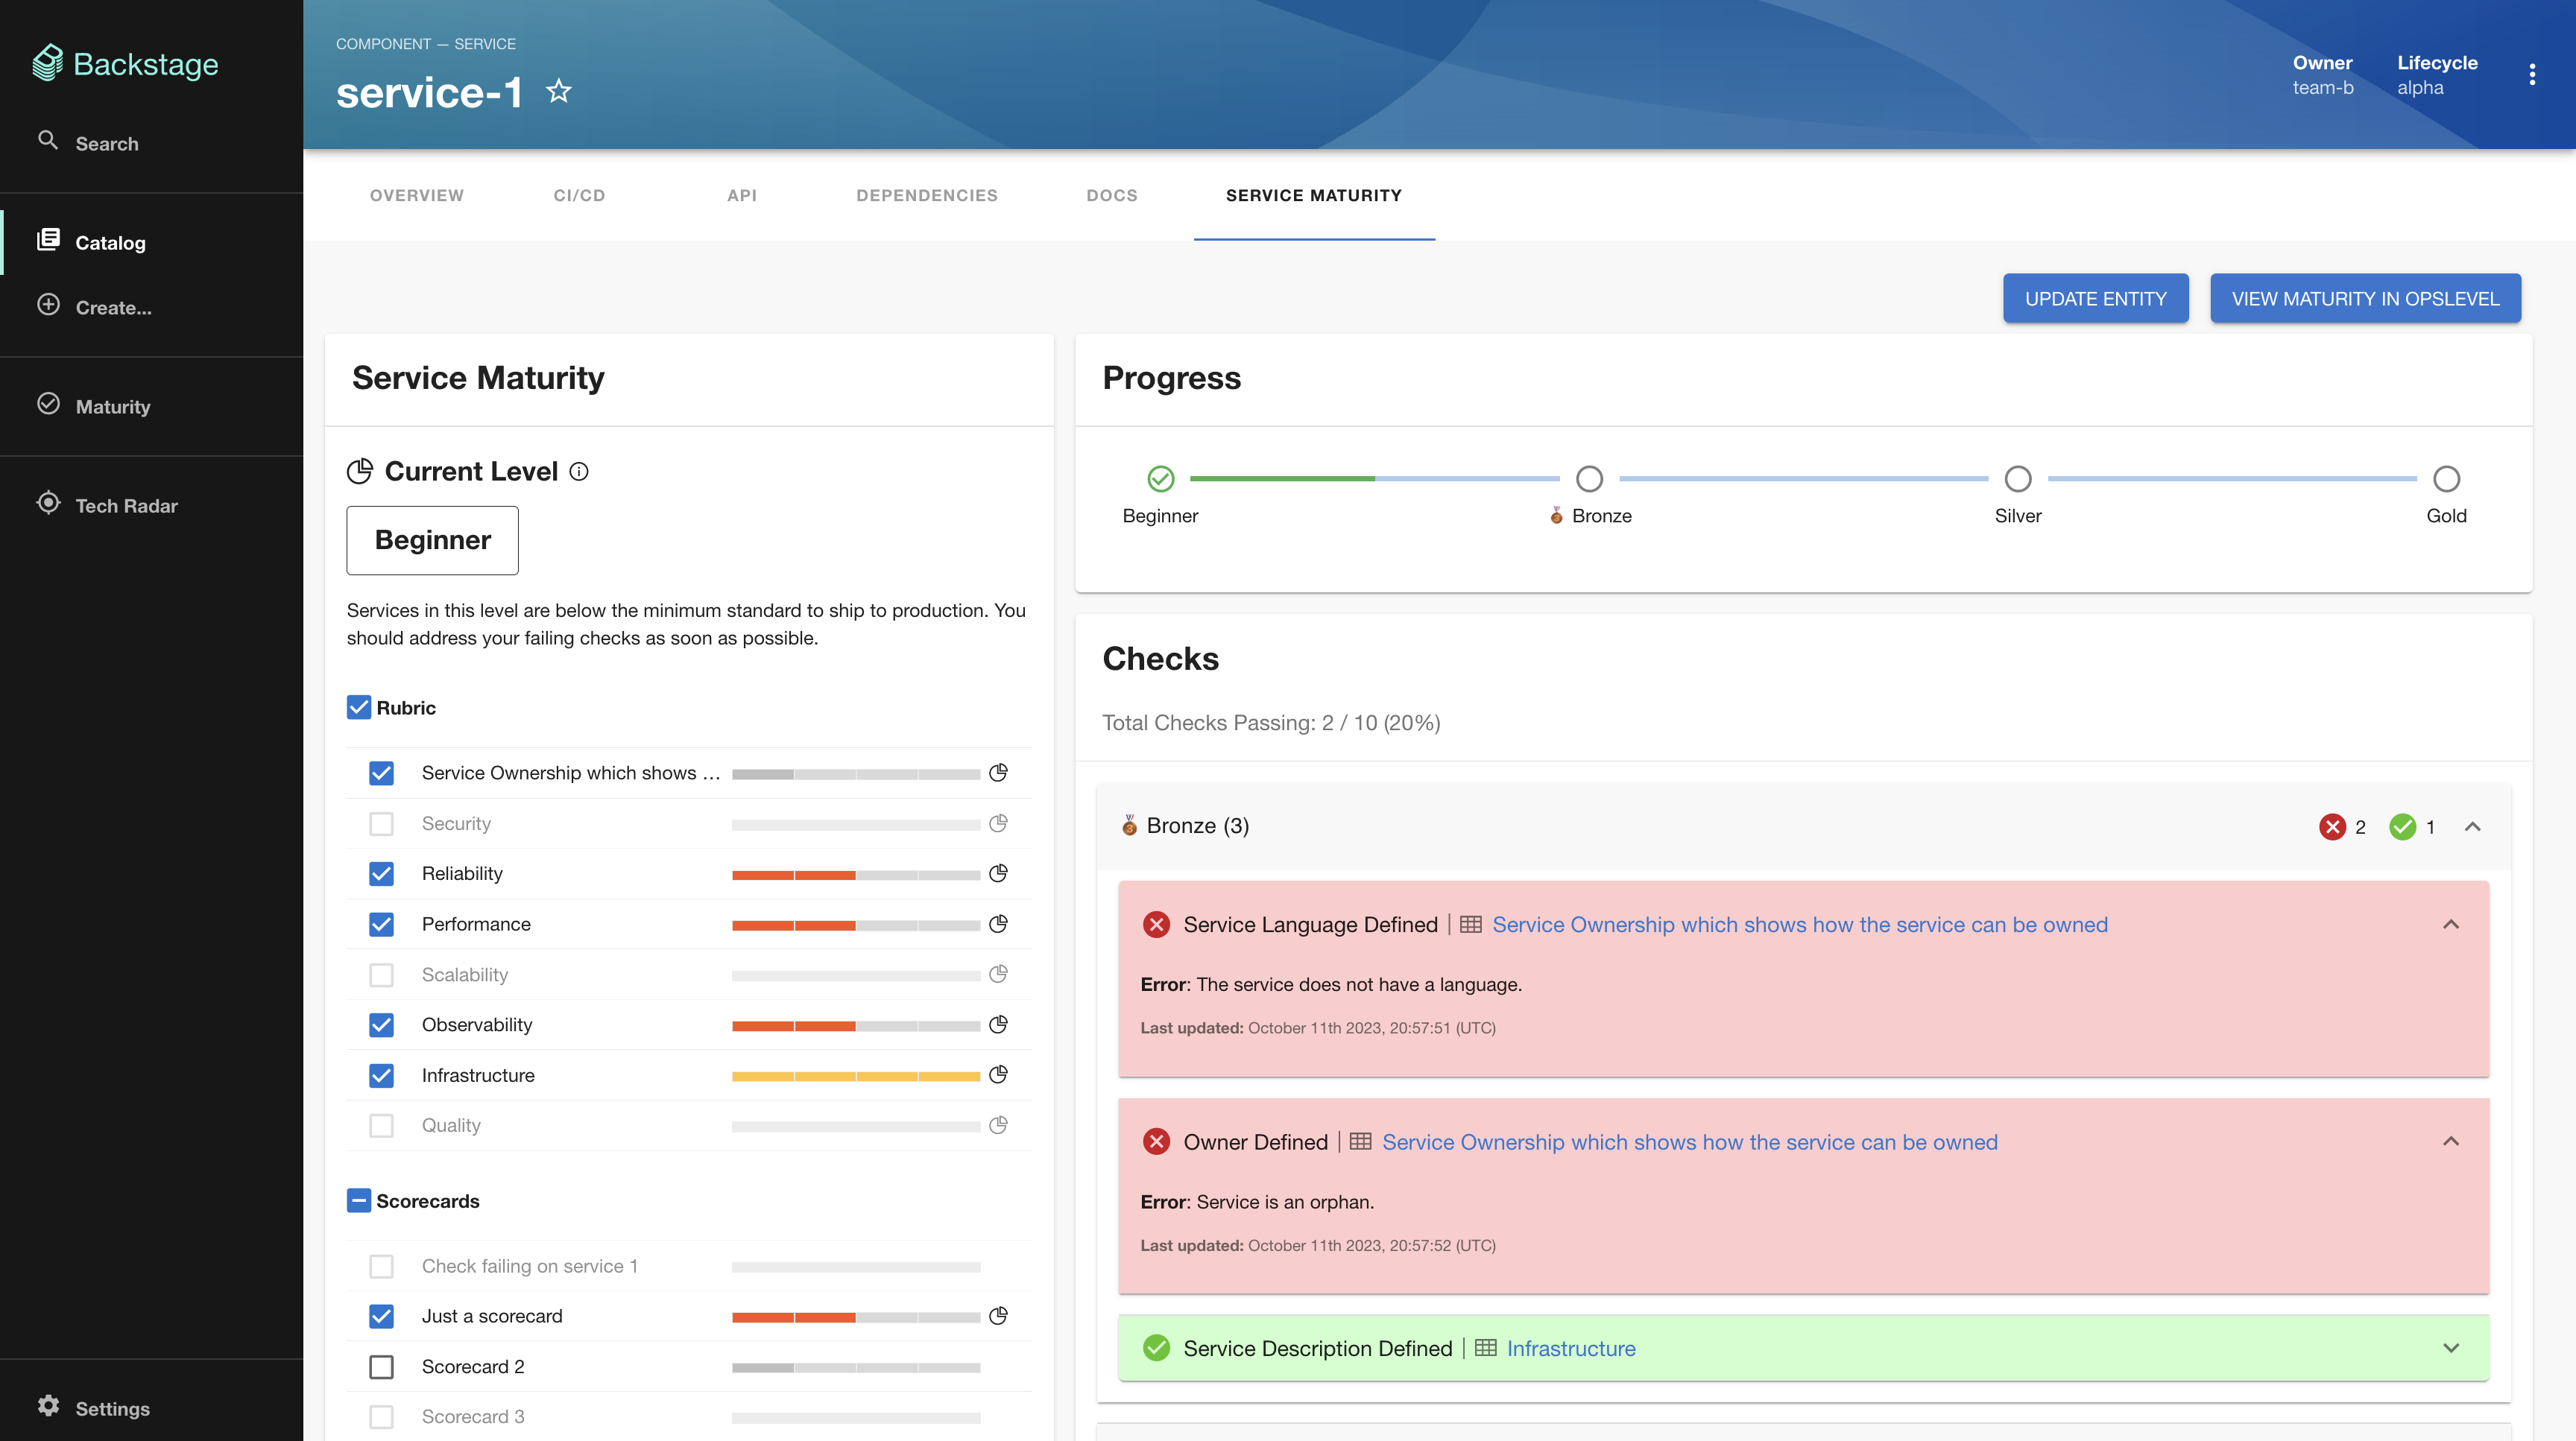Image resolution: width=2576 pixels, height=1441 pixels.
Task: Open the three-dot entity menu
Action: coord(2532,75)
